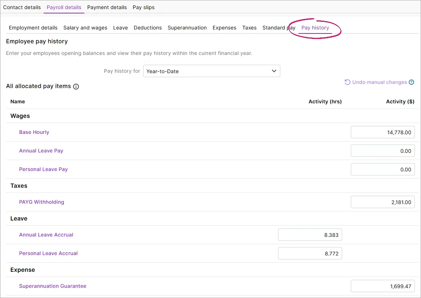
Task: Click the Activity (hrs) column header
Action: point(325,102)
